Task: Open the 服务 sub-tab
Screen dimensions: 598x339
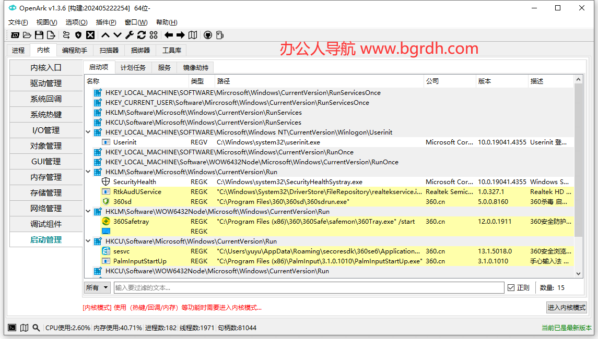Action: pos(165,67)
